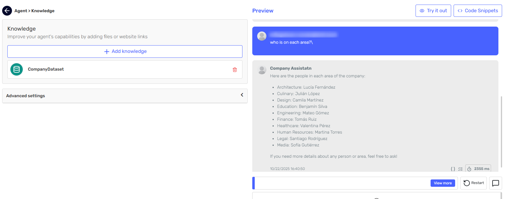Click the back arrow next to Agent

coord(7,11)
